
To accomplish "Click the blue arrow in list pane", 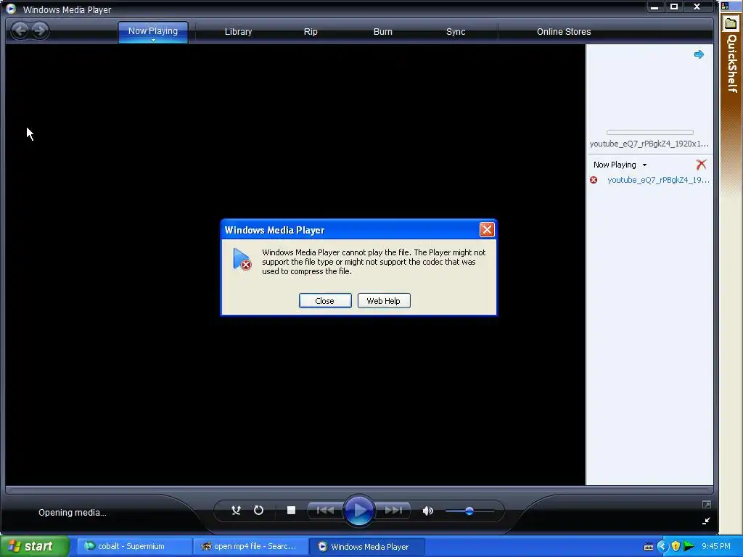I will point(699,54).
